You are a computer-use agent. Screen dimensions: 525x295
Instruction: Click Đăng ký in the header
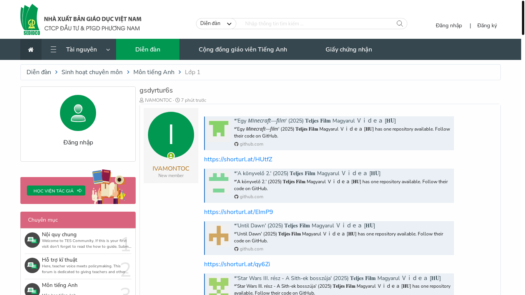(x=487, y=25)
